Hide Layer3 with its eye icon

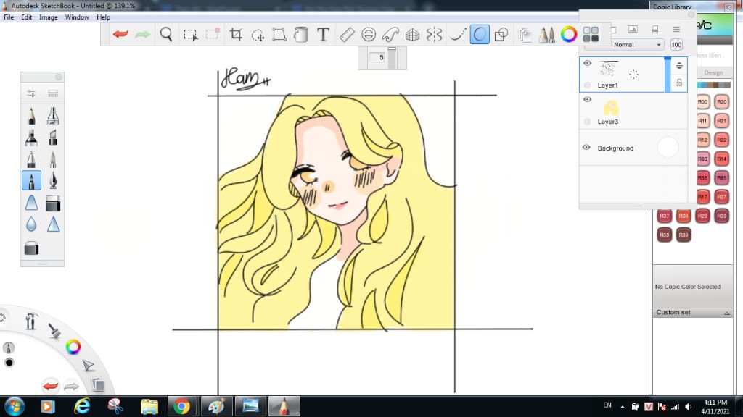tap(588, 99)
